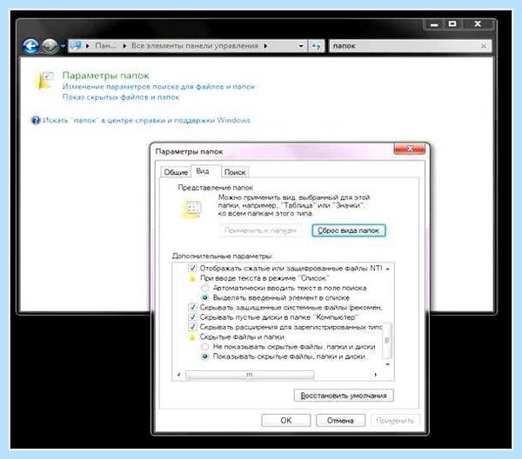Click the scroll-left arrow of settings list
This screenshot has width=522, height=459.
(x=178, y=375)
